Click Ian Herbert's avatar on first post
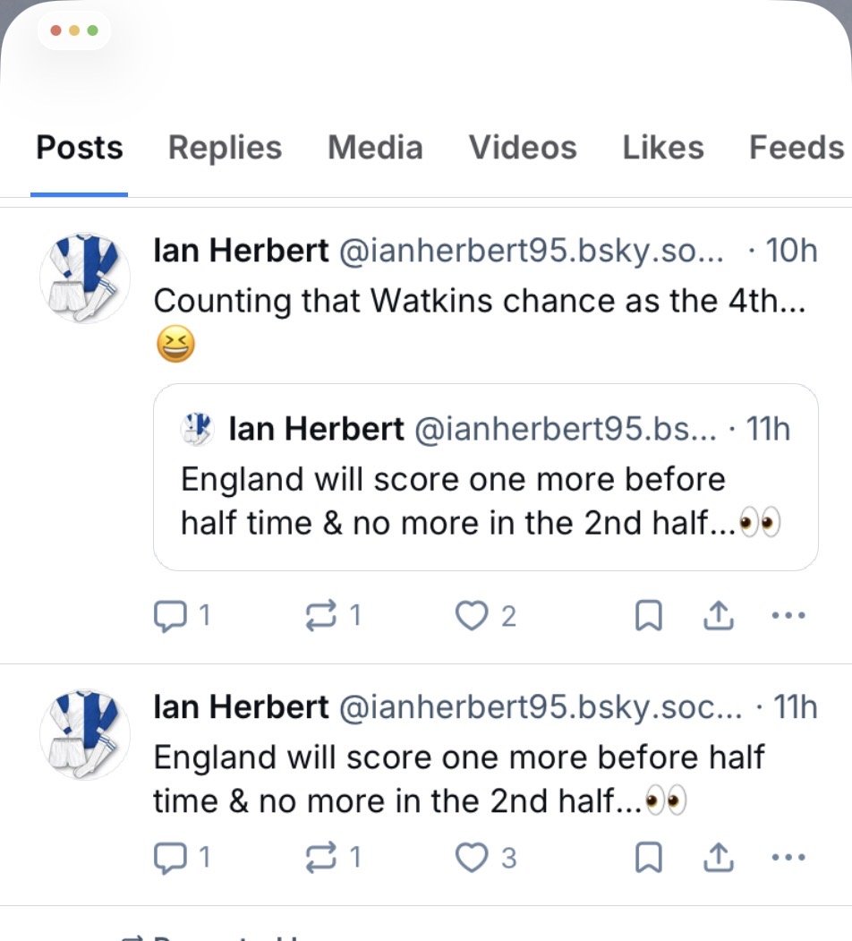852x941 pixels. 85,278
